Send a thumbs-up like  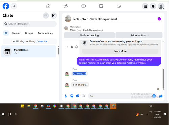pyautogui.click(x=161, y=96)
